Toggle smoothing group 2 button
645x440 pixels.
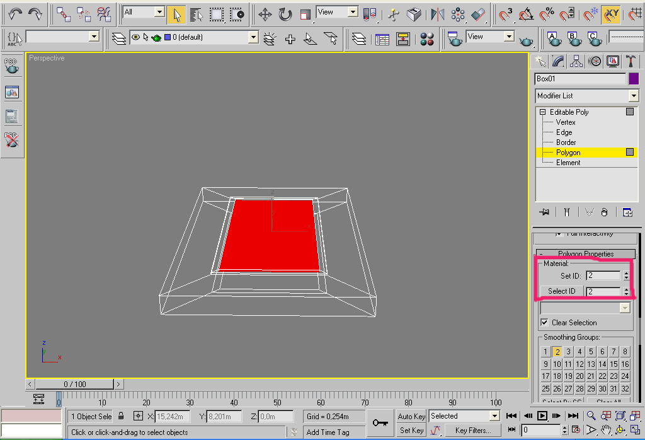pos(557,352)
